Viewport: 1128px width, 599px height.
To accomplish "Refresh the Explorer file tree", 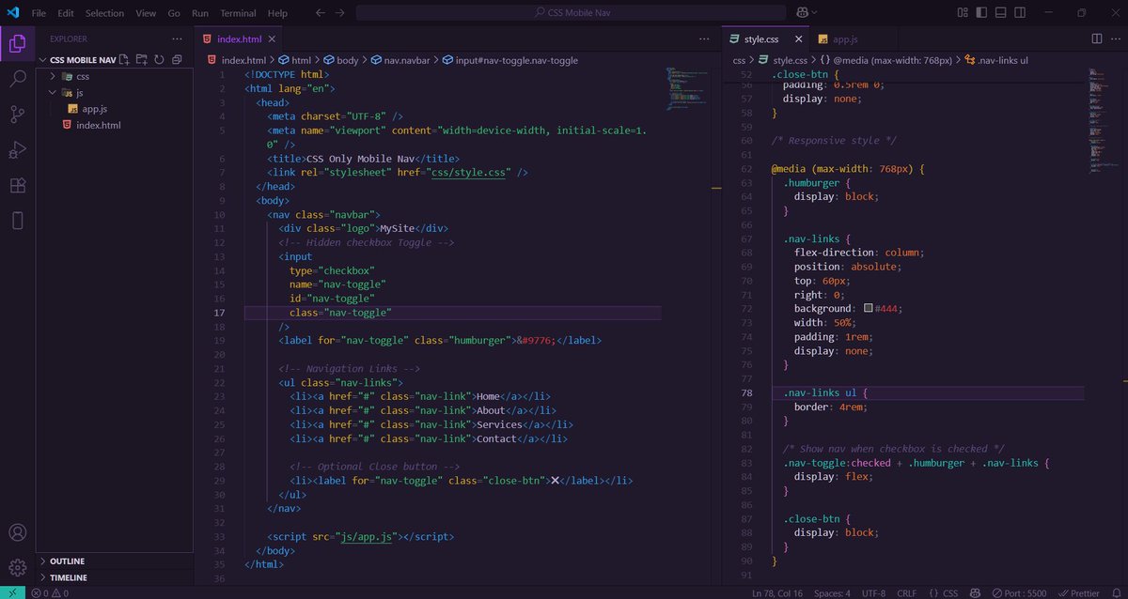I will click(160, 59).
